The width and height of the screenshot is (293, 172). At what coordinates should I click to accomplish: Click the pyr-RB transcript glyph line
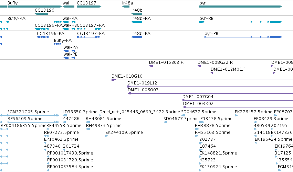point(240,22)
